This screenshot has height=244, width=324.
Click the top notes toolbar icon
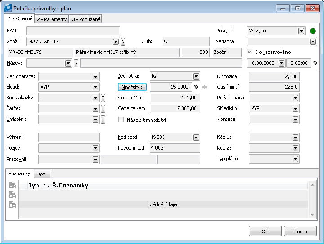pos(13,185)
